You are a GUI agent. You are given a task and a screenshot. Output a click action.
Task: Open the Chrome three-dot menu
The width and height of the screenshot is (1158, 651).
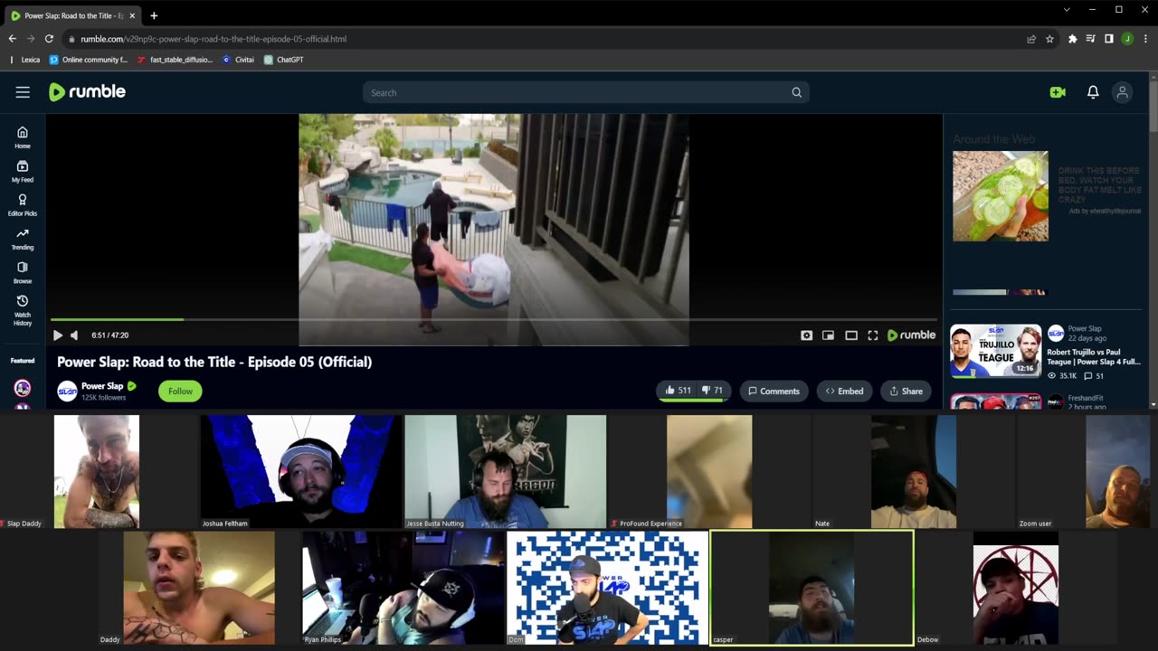tap(1144, 39)
